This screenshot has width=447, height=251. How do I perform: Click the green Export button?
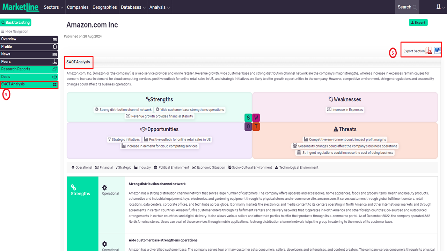point(418,23)
